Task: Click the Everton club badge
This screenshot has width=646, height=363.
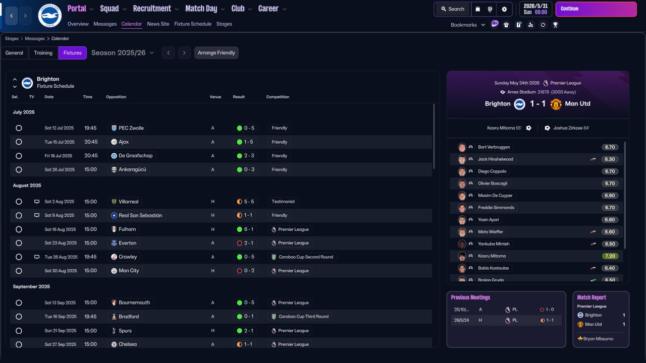Action: pos(114,243)
